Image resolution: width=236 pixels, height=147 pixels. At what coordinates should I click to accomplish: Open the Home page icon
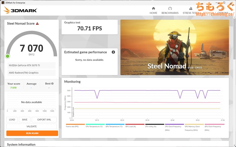tap(153, 9)
